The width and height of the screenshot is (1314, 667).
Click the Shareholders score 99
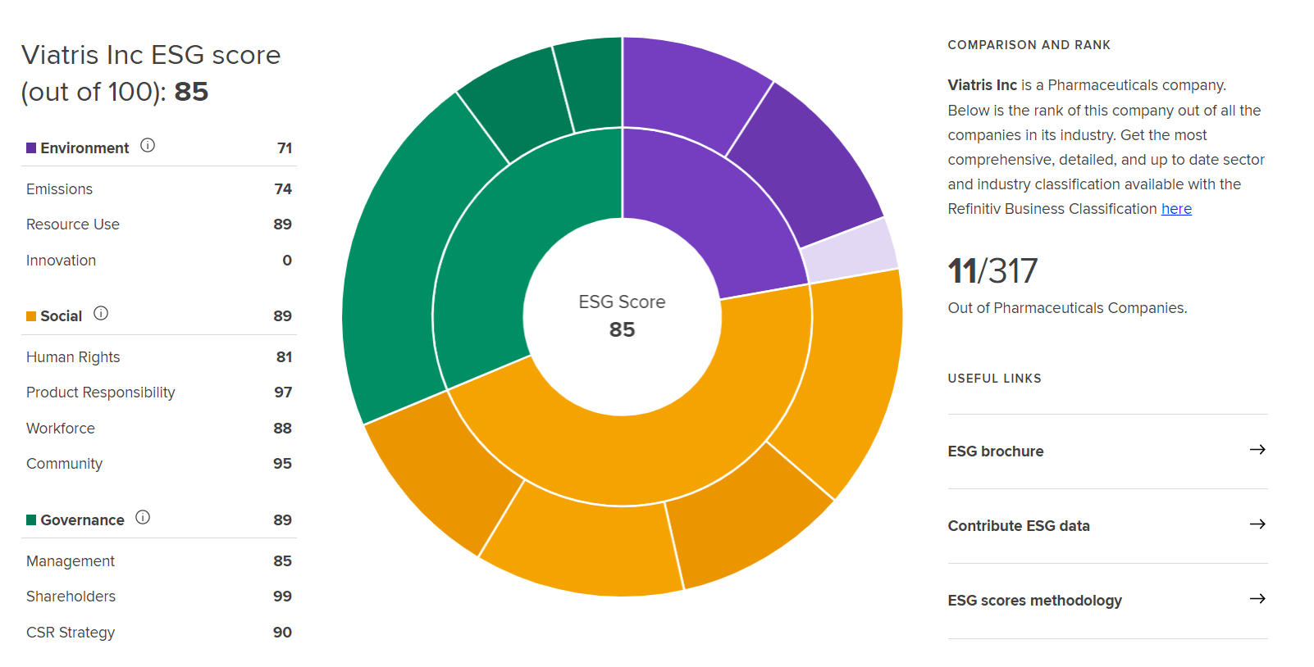click(282, 597)
